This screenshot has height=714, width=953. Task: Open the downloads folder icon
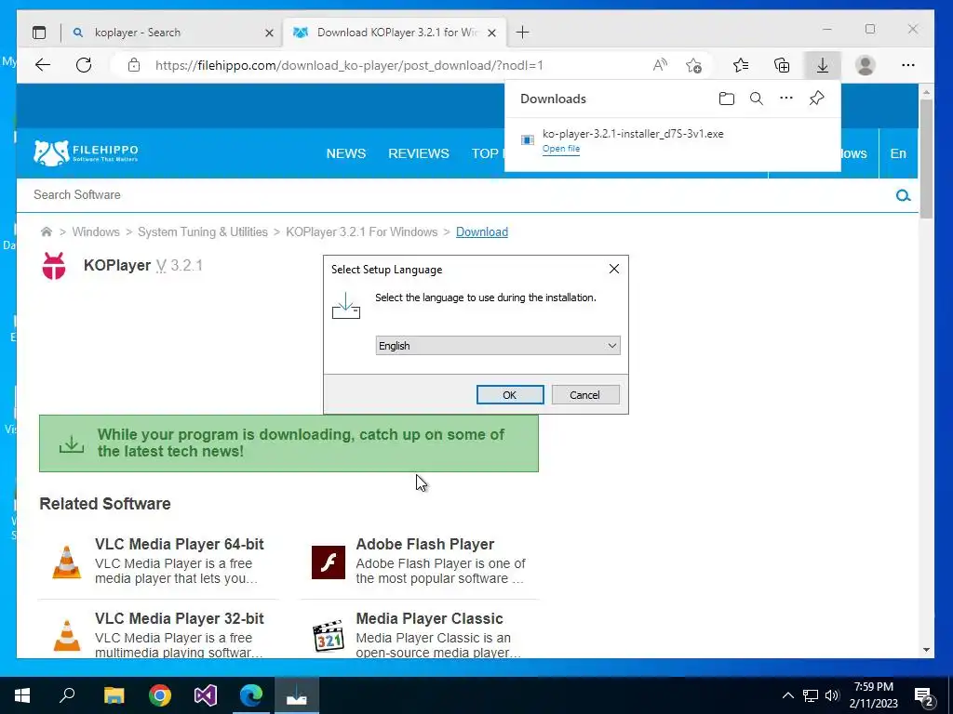point(726,99)
